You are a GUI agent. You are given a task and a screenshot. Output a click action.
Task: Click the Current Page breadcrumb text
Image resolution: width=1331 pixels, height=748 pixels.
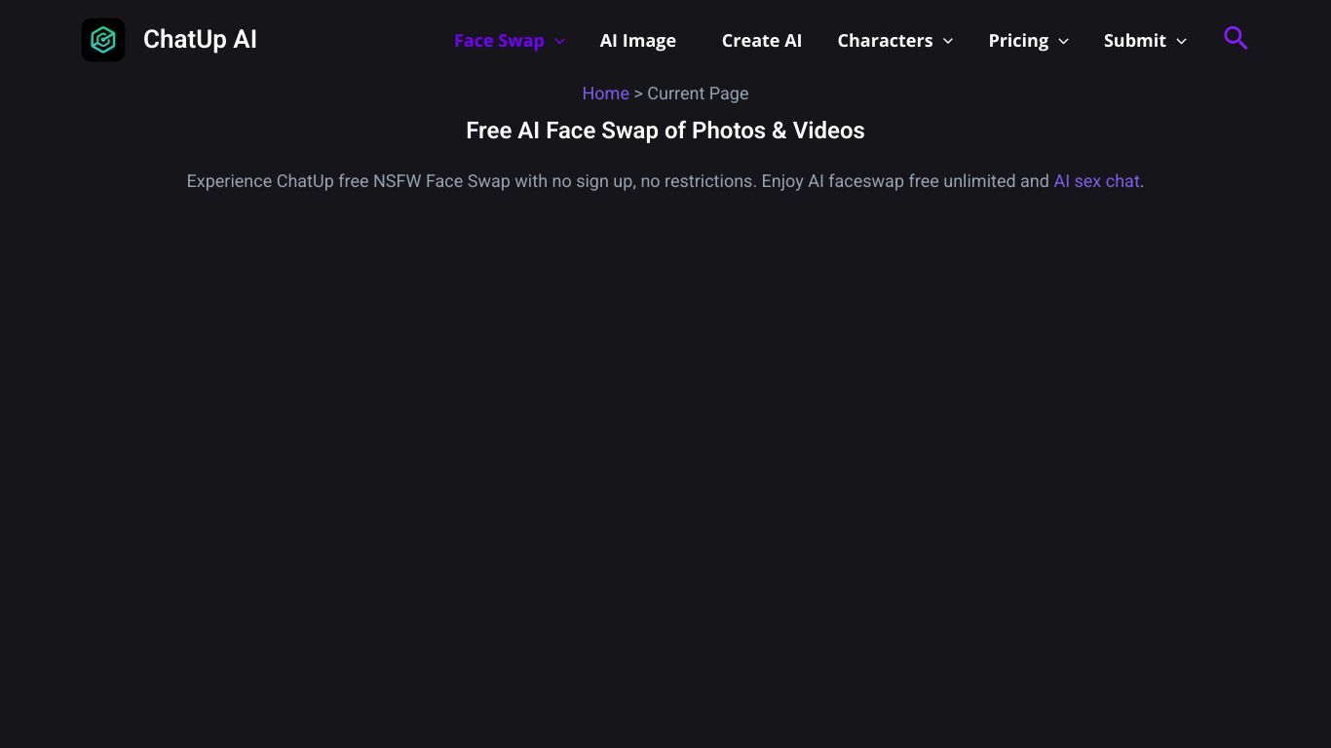698,93
